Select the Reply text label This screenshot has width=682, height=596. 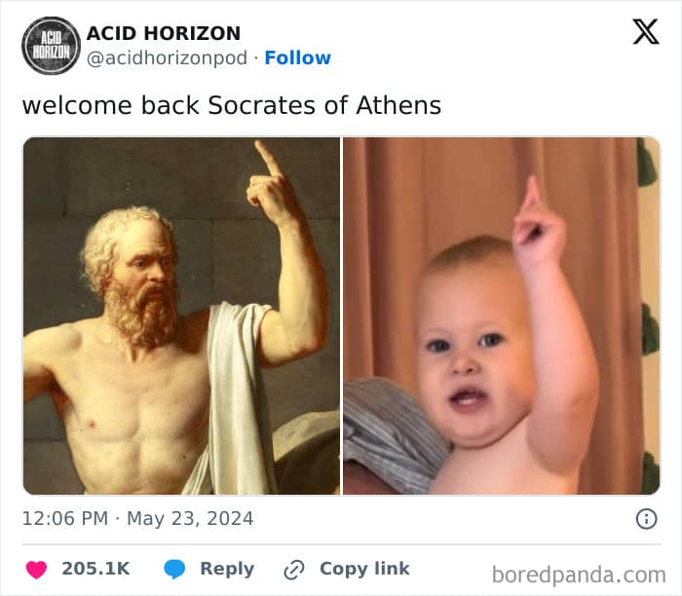(227, 569)
